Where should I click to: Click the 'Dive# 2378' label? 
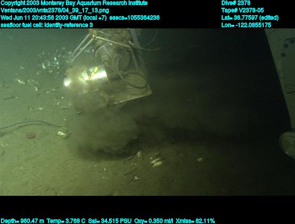click(236, 3)
